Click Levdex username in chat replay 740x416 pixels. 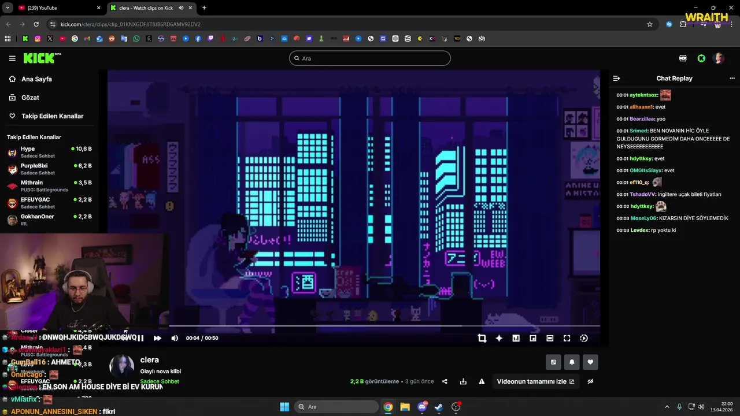pyautogui.click(x=639, y=230)
